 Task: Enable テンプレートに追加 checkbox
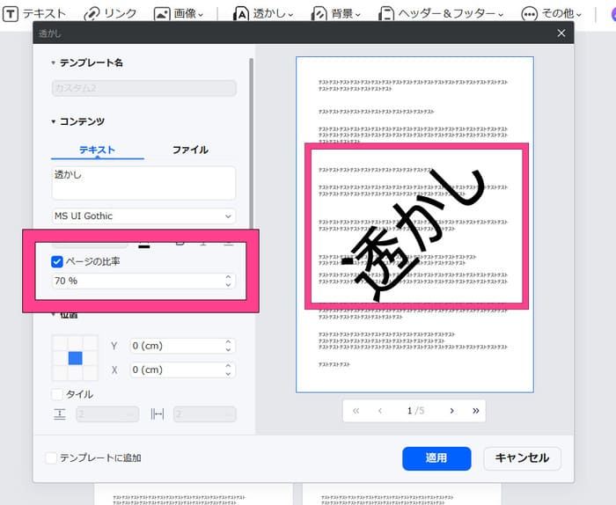tap(51, 457)
